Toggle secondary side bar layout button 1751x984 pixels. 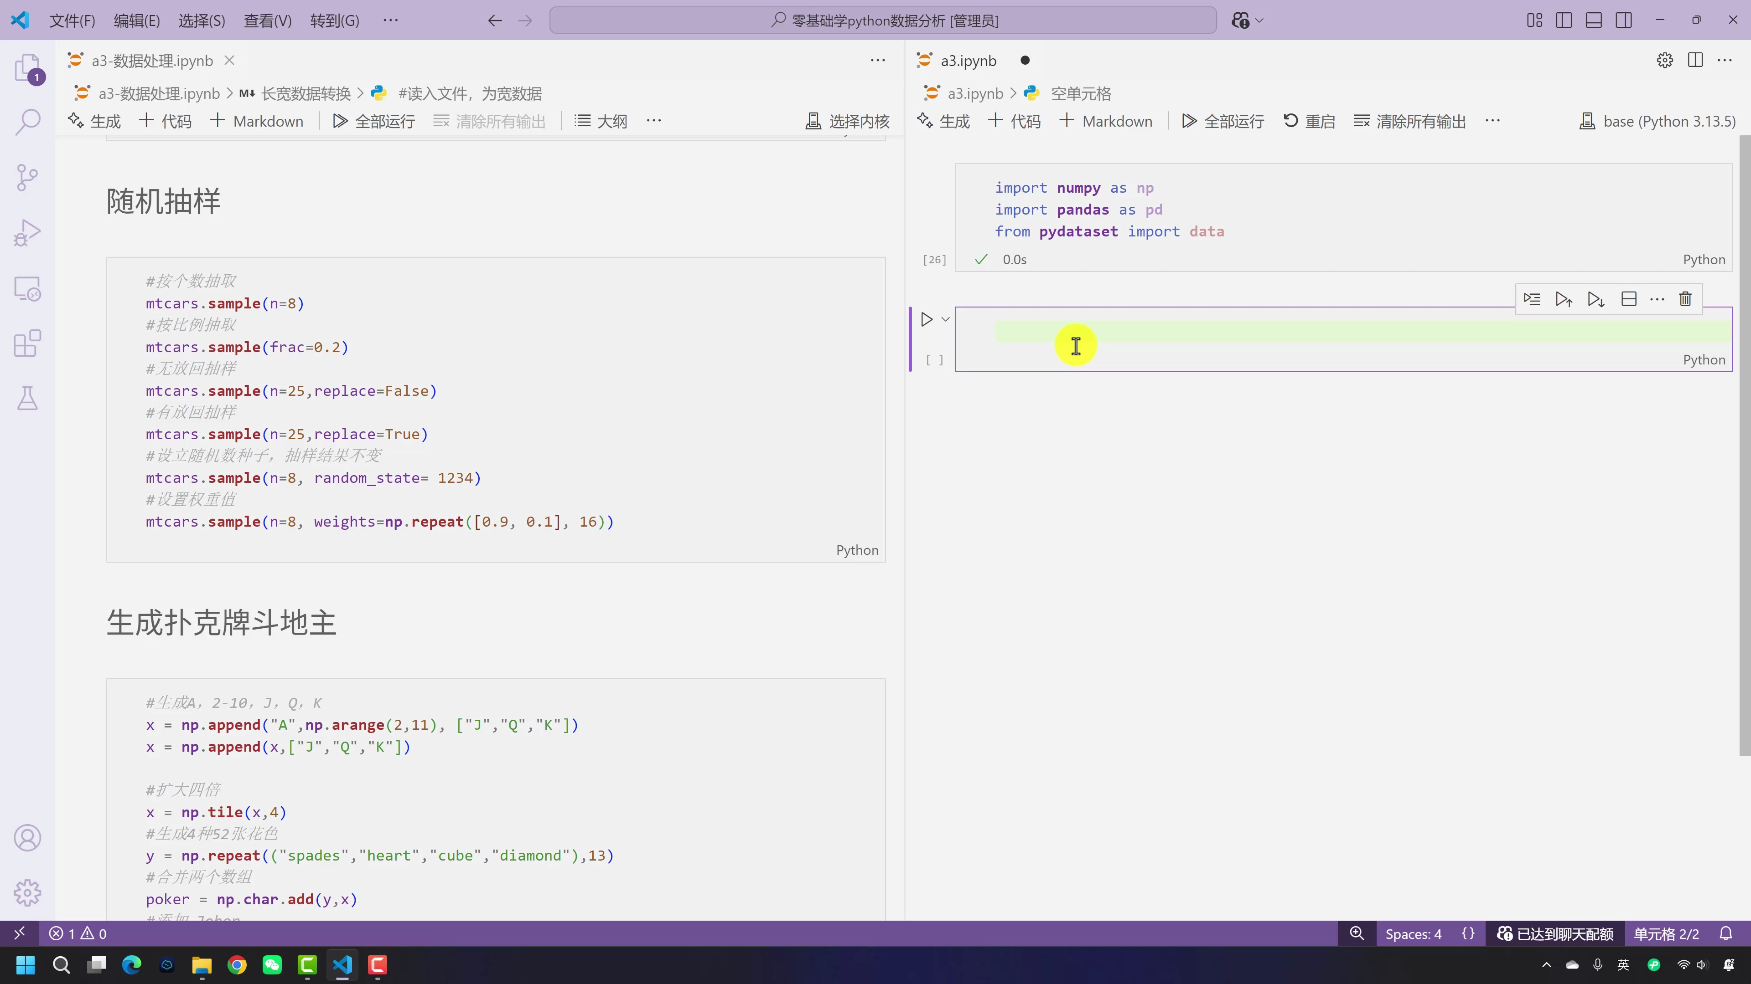[x=1624, y=20]
